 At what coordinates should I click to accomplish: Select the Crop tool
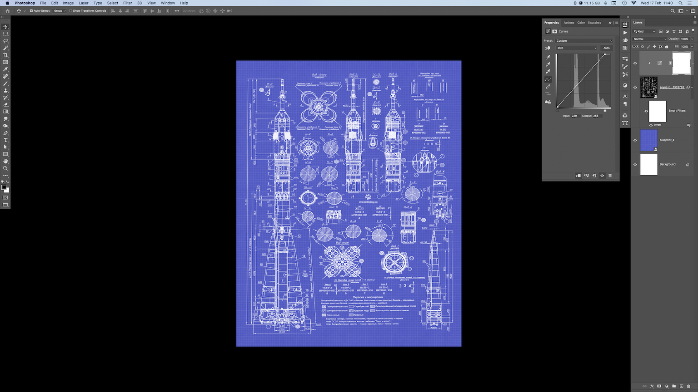tap(5, 55)
